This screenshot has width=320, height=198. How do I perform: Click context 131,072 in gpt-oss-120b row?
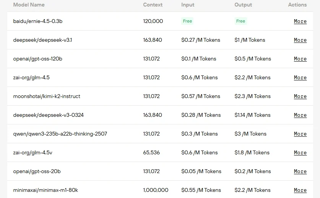(151, 59)
